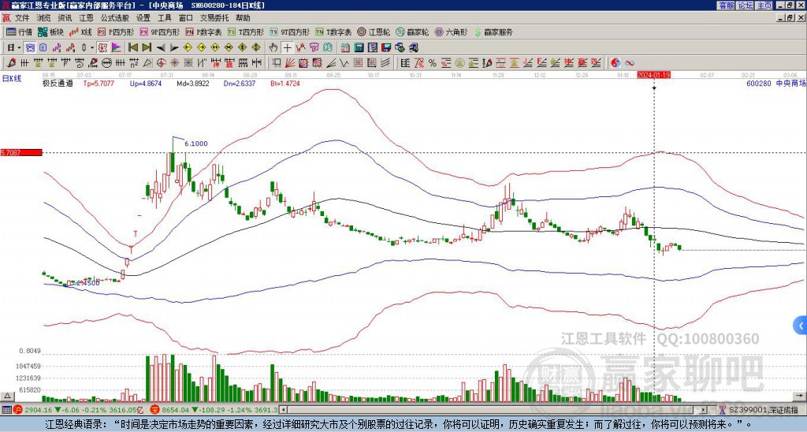Click the percent % tool icon
Viewport: 807px width, 432px height.
433,63
